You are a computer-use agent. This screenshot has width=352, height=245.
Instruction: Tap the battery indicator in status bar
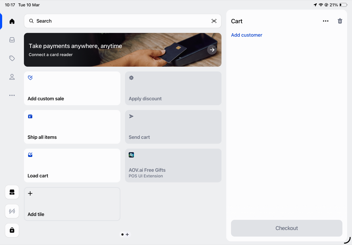[343, 5]
